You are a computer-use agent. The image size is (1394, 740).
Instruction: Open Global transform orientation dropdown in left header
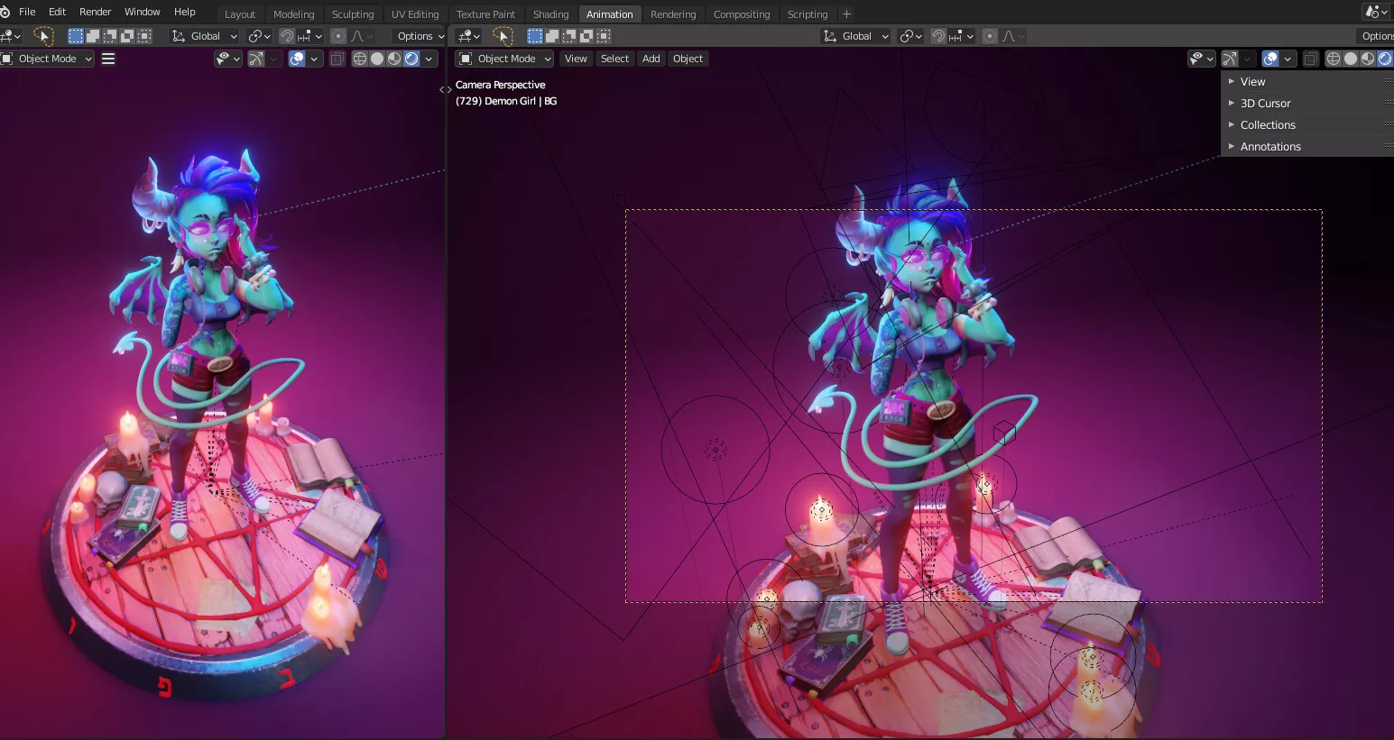point(205,36)
